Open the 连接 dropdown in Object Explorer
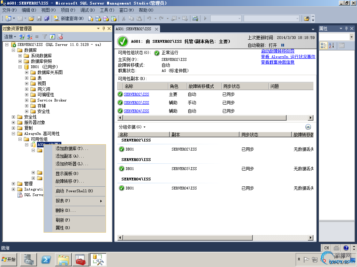357x267 pixels. tap(10, 37)
